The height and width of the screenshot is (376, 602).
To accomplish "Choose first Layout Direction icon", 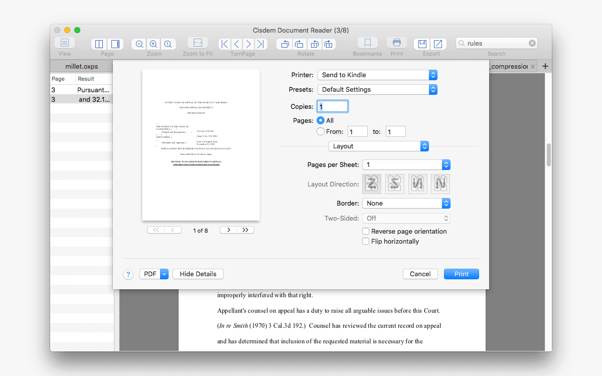I will [x=372, y=184].
